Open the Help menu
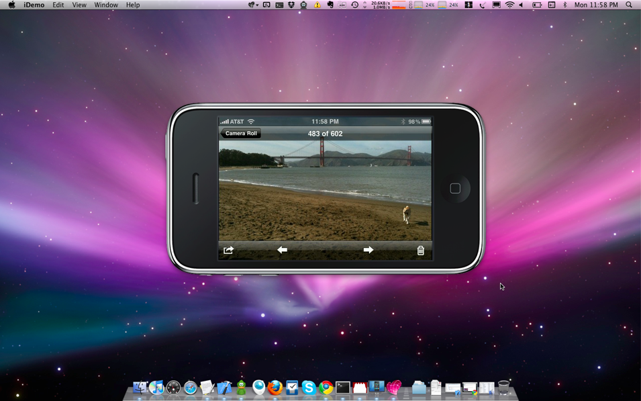 pos(133,5)
